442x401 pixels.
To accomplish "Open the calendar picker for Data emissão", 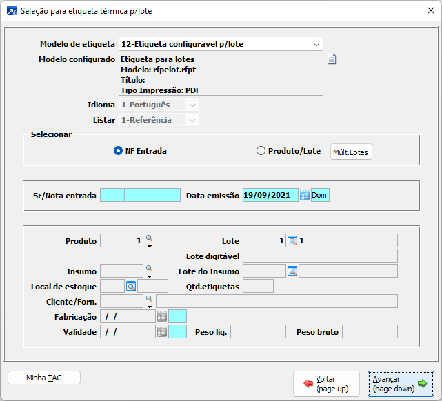I will (x=304, y=195).
